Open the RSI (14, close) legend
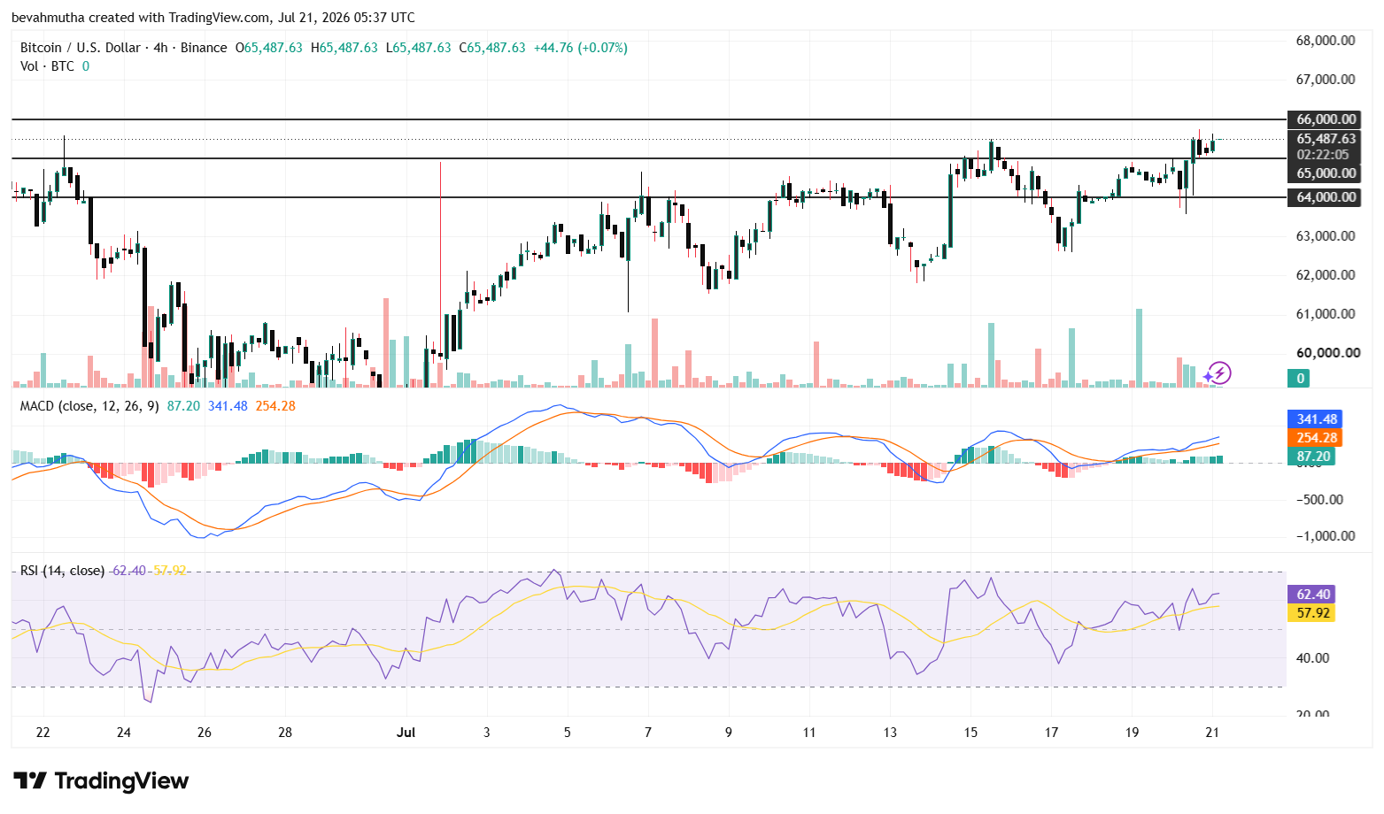 (62, 571)
